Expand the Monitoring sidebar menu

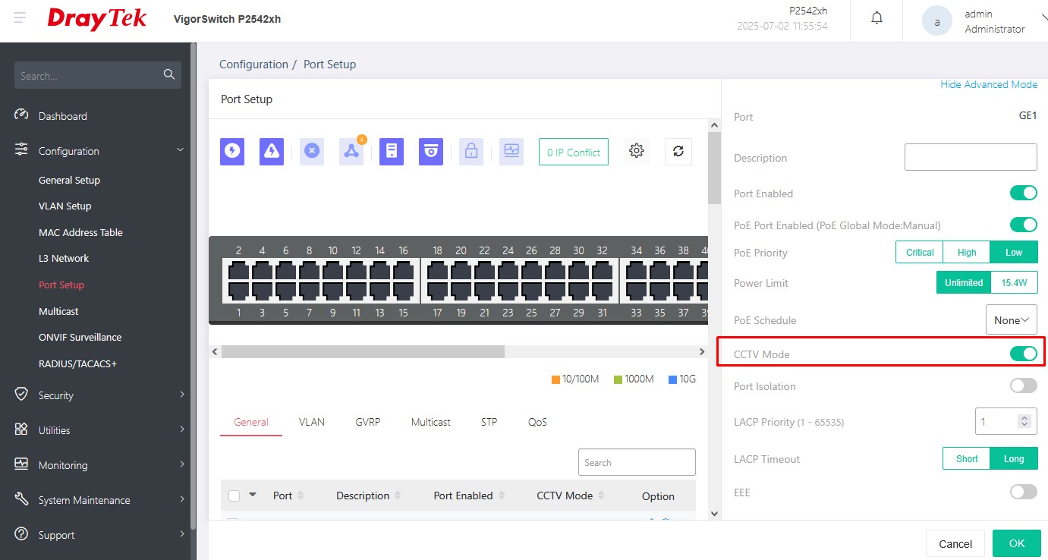tap(99, 465)
